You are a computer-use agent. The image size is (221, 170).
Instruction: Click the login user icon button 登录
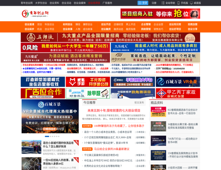coord(143,3)
